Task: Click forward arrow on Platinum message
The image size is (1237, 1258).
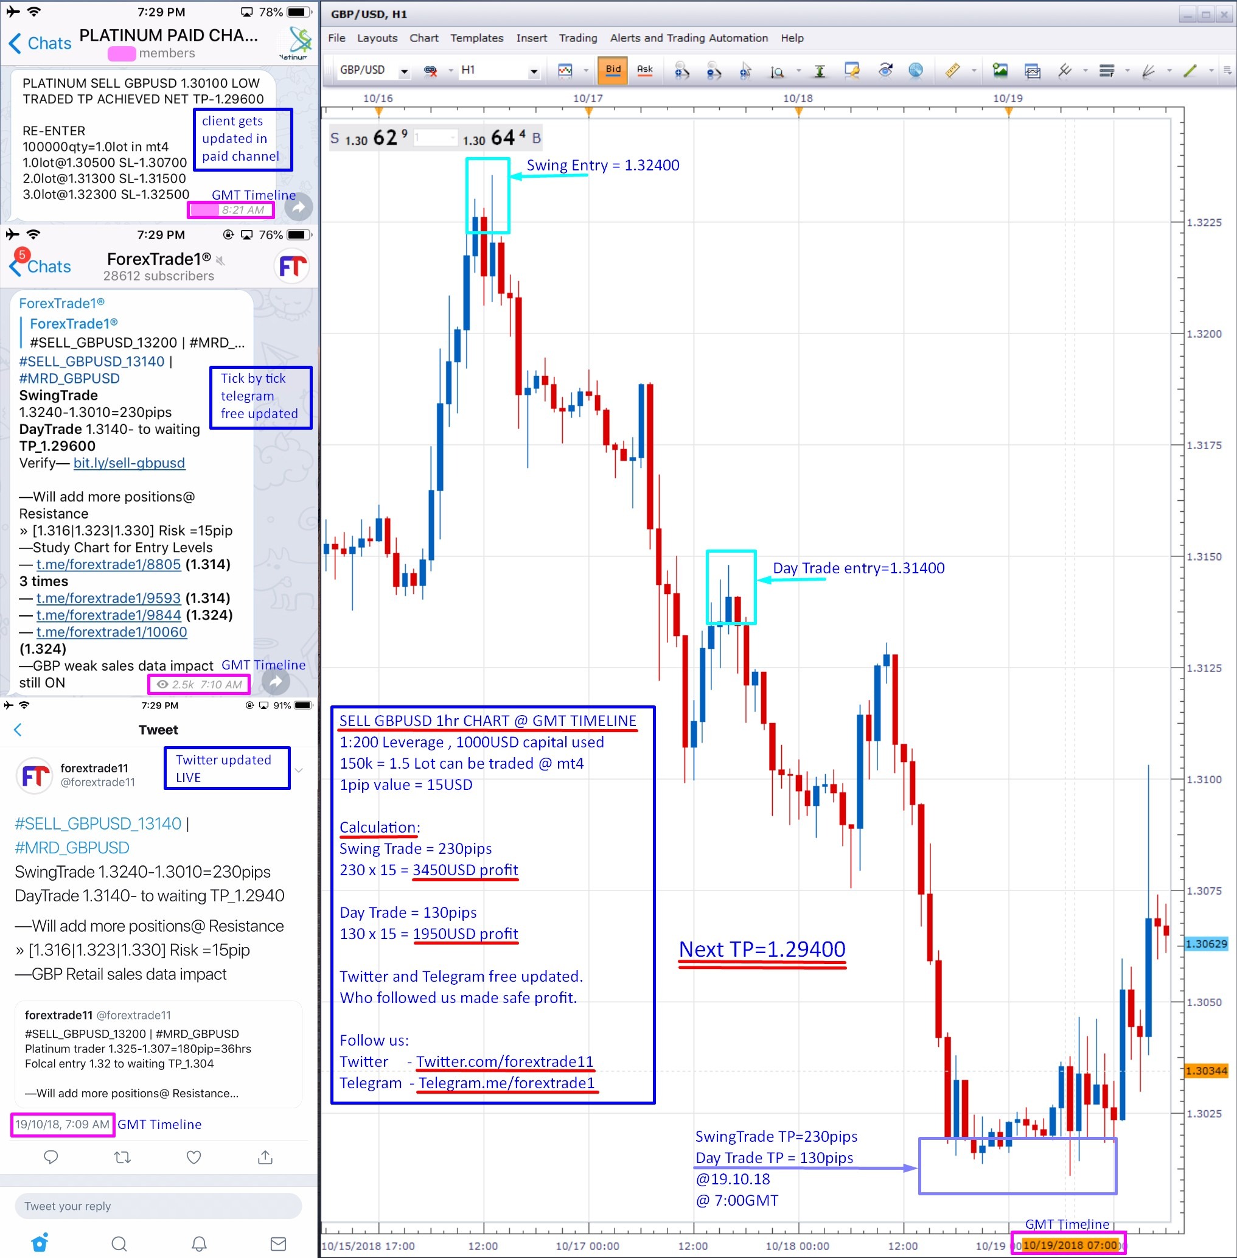Action: (298, 208)
